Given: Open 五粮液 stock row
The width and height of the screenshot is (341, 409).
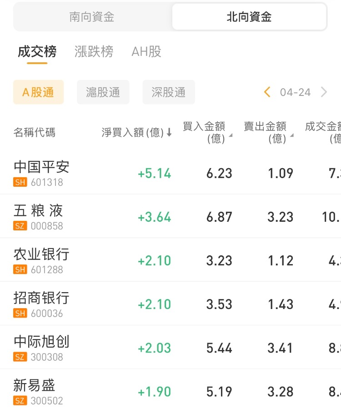Looking at the screenshot, I should 39,216.
